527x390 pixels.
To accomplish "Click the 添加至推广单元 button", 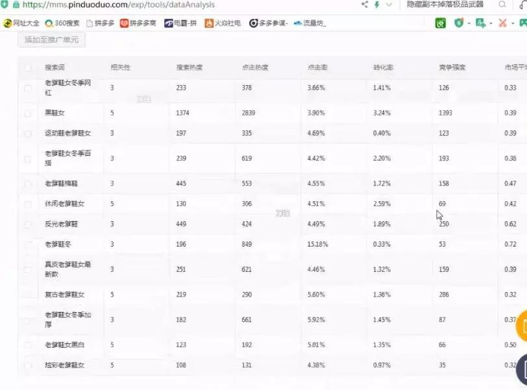I will (x=51, y=40).
